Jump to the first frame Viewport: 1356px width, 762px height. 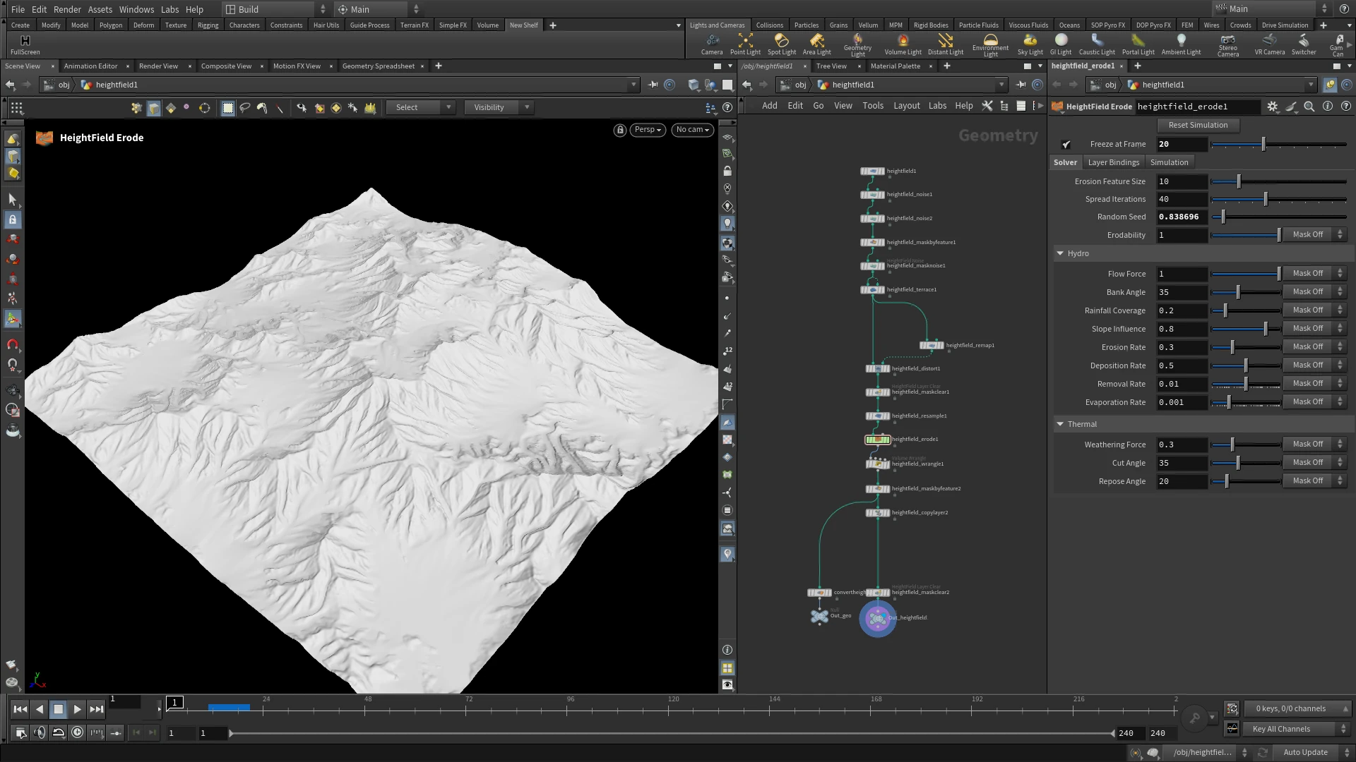pyautogui.click(x=20, y=709)
